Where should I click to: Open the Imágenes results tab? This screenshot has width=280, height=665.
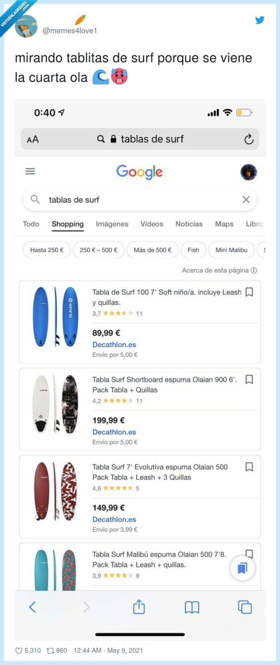(112, 224)
